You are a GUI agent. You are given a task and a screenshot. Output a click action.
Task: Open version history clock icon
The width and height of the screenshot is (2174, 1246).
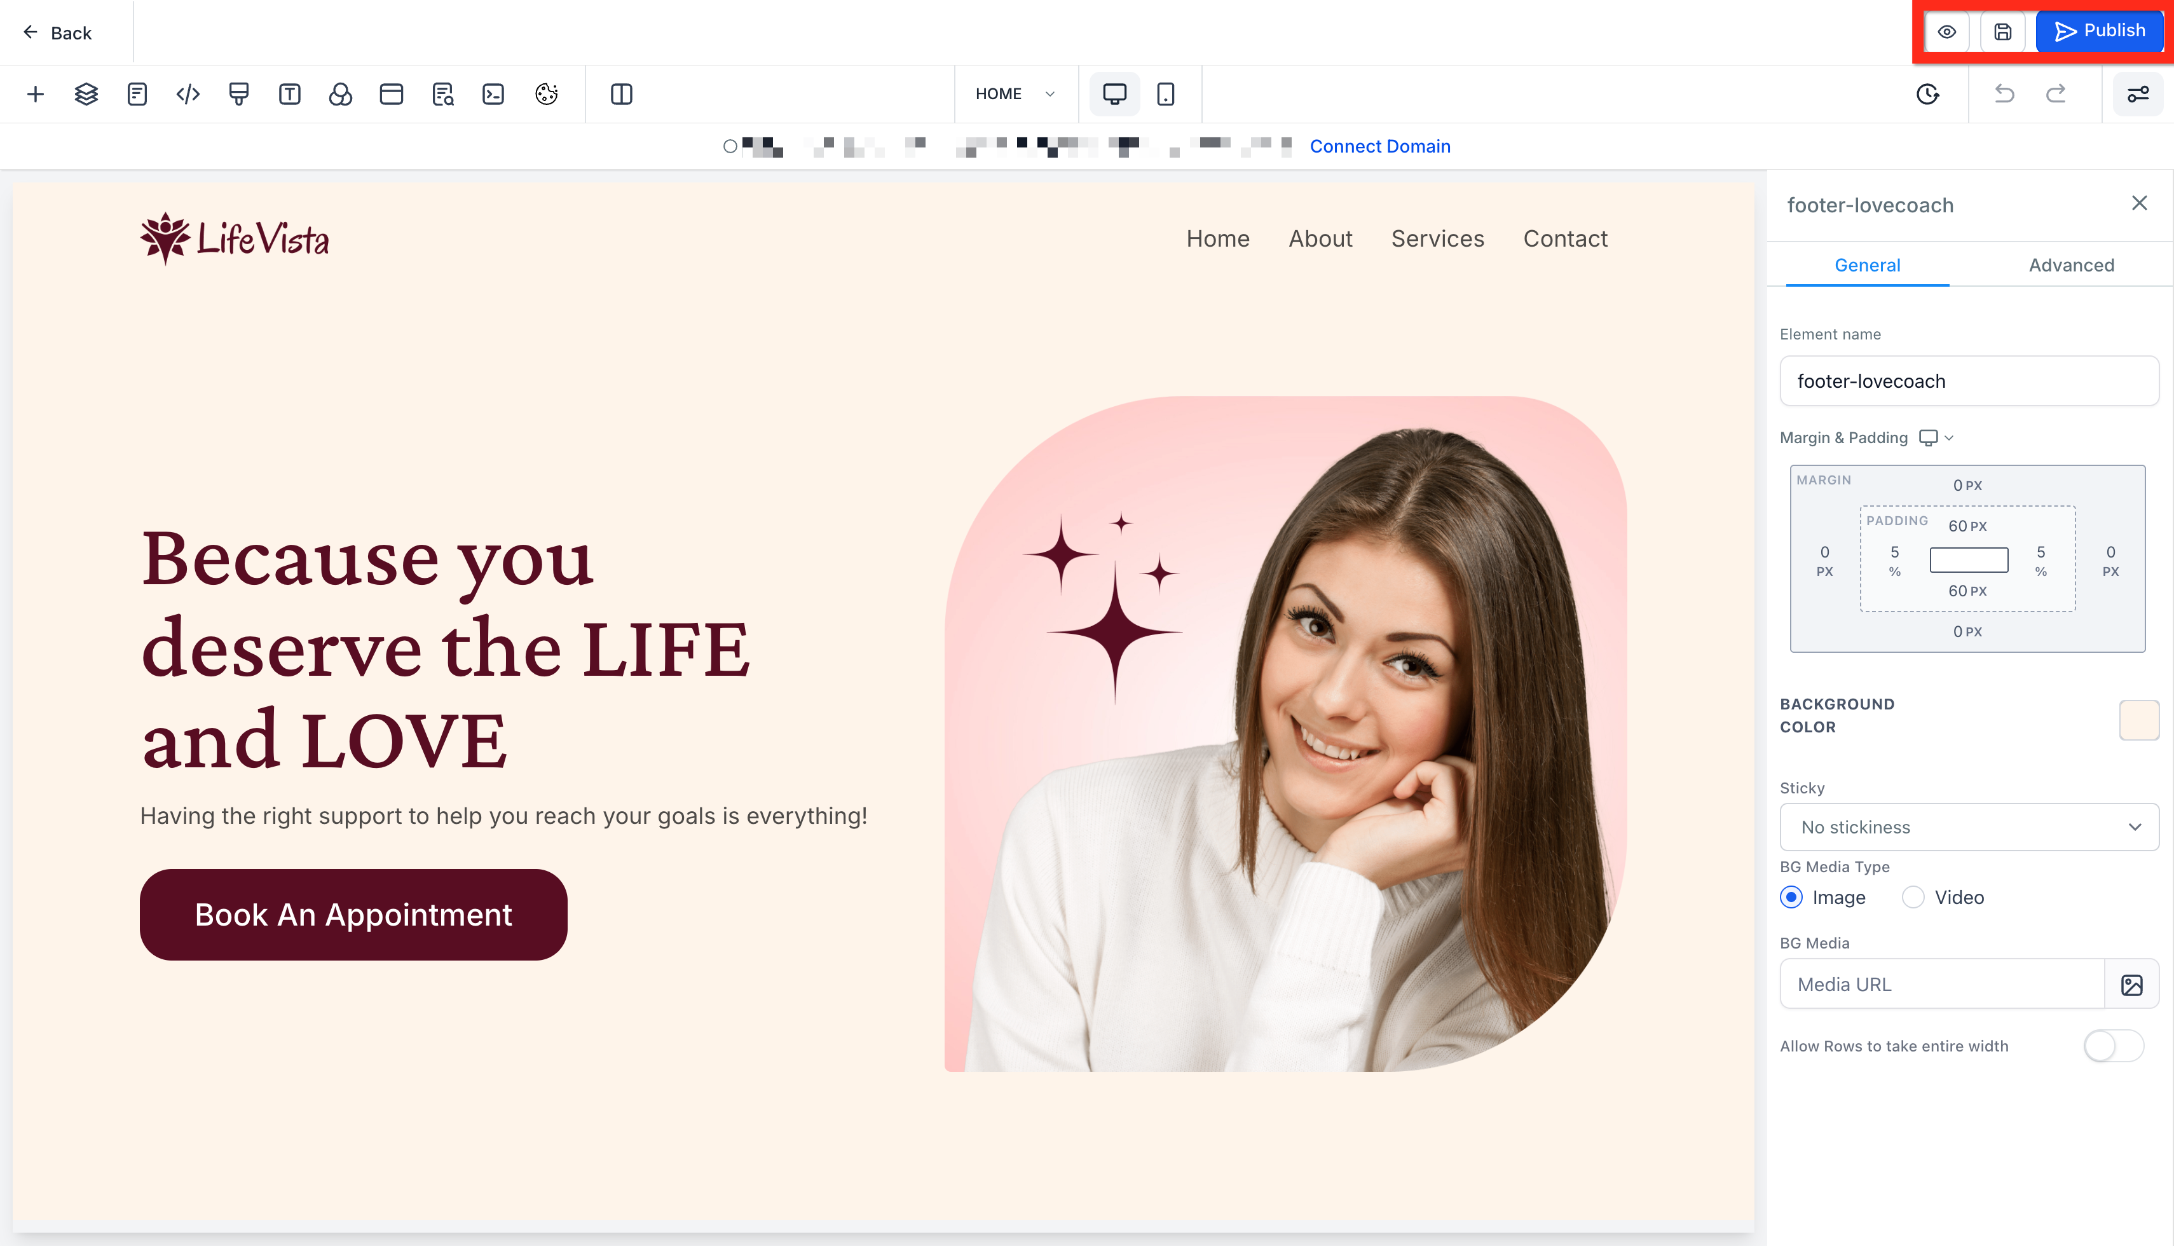pyautogui.click(x=1927, y=94)
